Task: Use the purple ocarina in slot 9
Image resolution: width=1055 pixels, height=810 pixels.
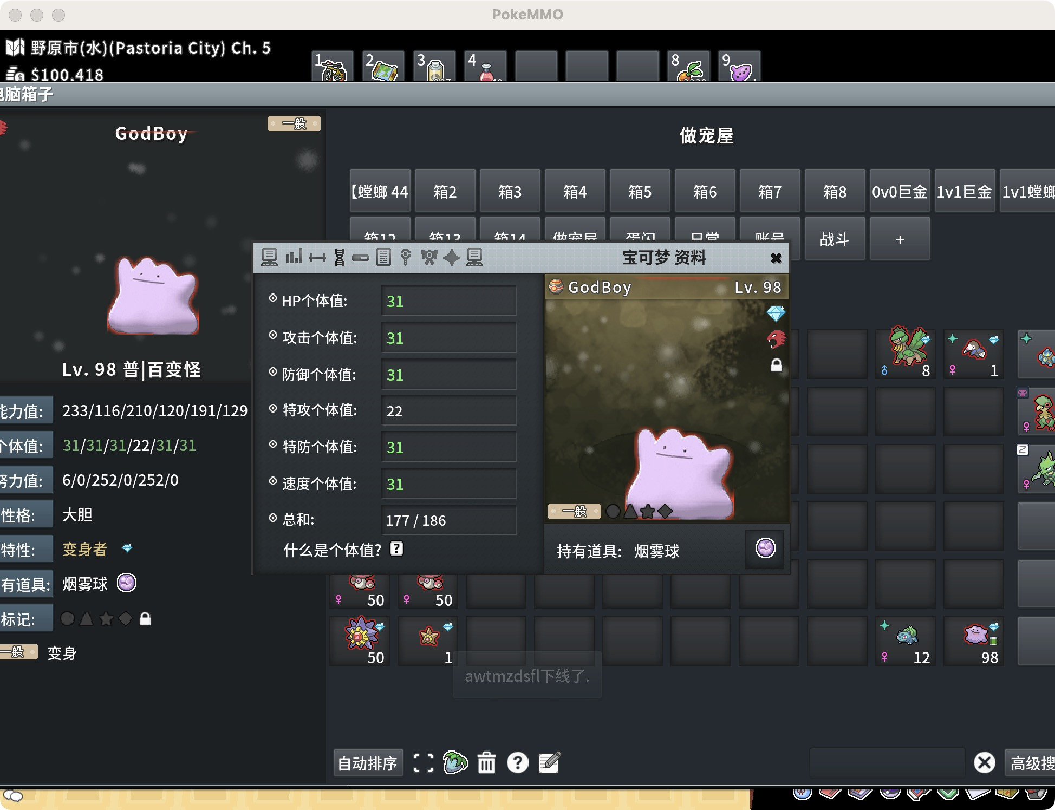Action: pyautogui.click(x=740, y=67)
